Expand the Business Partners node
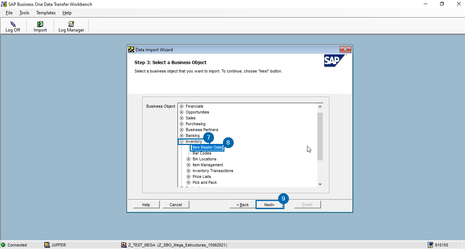This screenshot has width=465, height=249. point(181,130)
